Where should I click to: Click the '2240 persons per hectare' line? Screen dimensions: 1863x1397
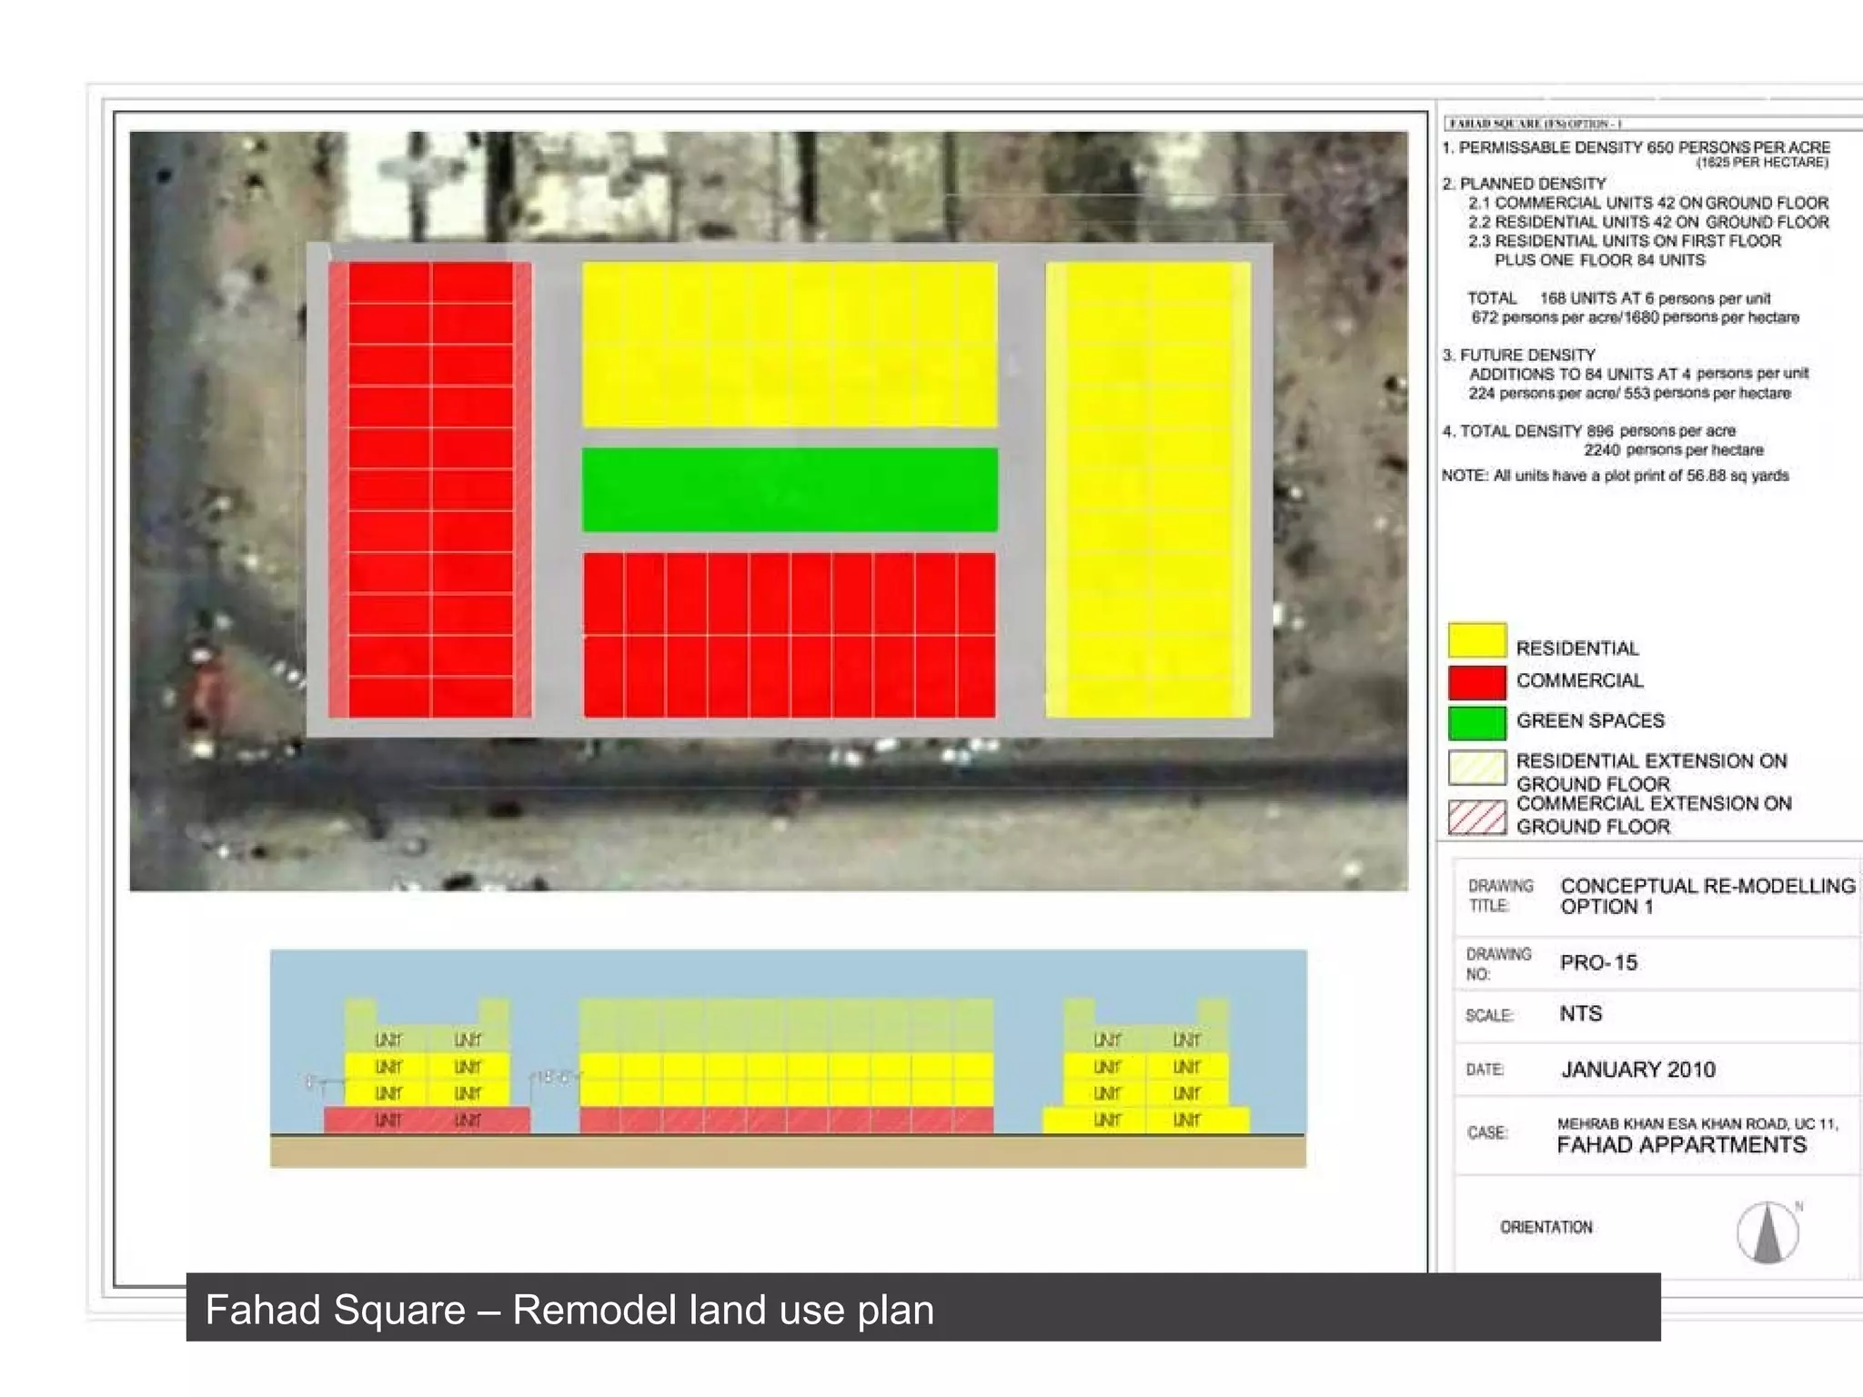click(x=1674, y=450)
